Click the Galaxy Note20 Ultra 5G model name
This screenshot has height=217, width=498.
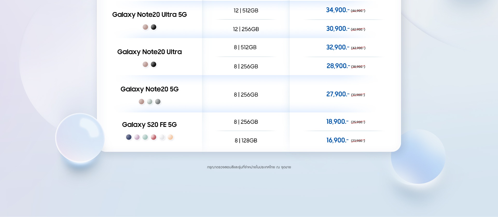tap(149, 15)
